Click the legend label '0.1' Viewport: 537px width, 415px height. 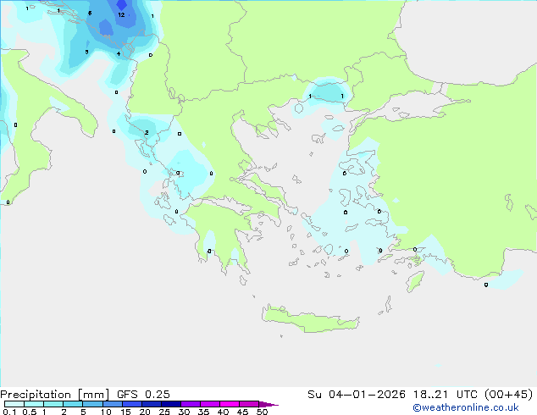click(x=9, y=412)
